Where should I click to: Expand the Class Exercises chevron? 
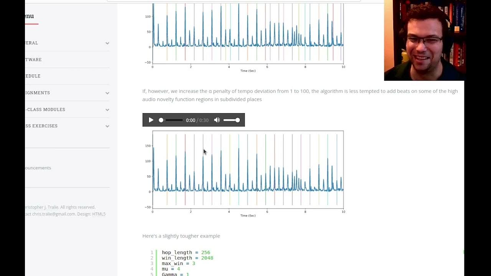[x=107, y=126]
